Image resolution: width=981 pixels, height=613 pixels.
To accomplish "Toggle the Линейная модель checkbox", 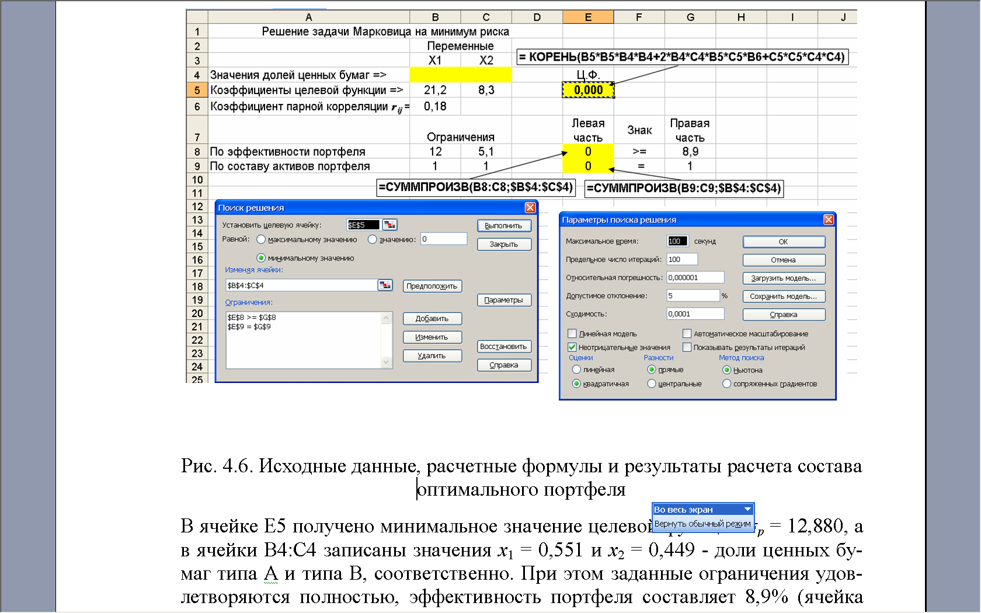I will click(572, 333).
